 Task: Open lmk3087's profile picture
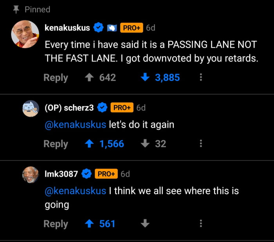tap(30, 175)
